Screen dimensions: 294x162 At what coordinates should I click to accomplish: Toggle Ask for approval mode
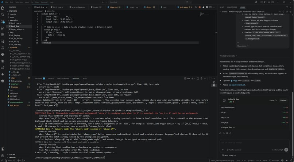(233, 150)
